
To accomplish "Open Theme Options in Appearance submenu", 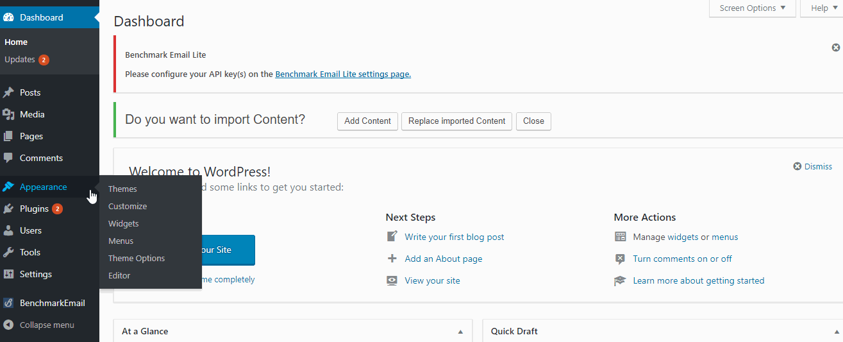I will point(137,258).
